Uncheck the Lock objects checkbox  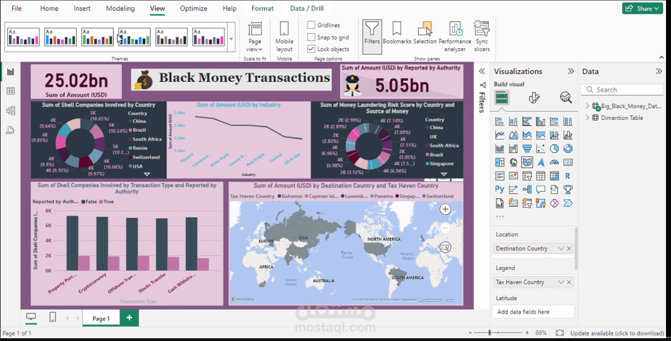click(311, 49)
